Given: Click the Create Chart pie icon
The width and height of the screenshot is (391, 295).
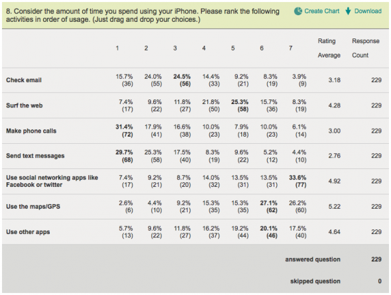Looking at the screenshot, I should pyautogui.click(x=298, y=11).
